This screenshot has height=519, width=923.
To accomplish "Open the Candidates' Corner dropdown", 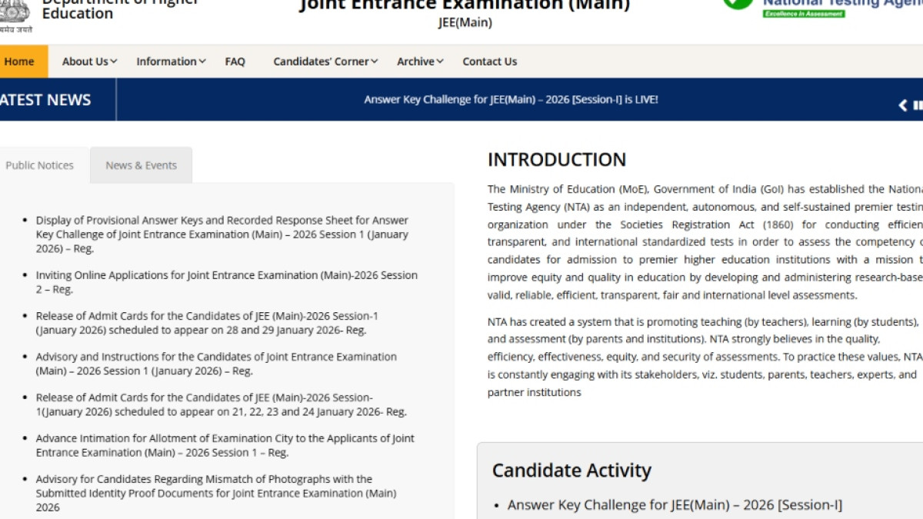I will [325, 62].
